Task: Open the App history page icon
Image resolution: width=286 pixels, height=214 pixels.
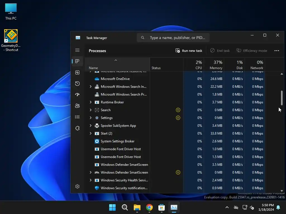Action: 77,84
